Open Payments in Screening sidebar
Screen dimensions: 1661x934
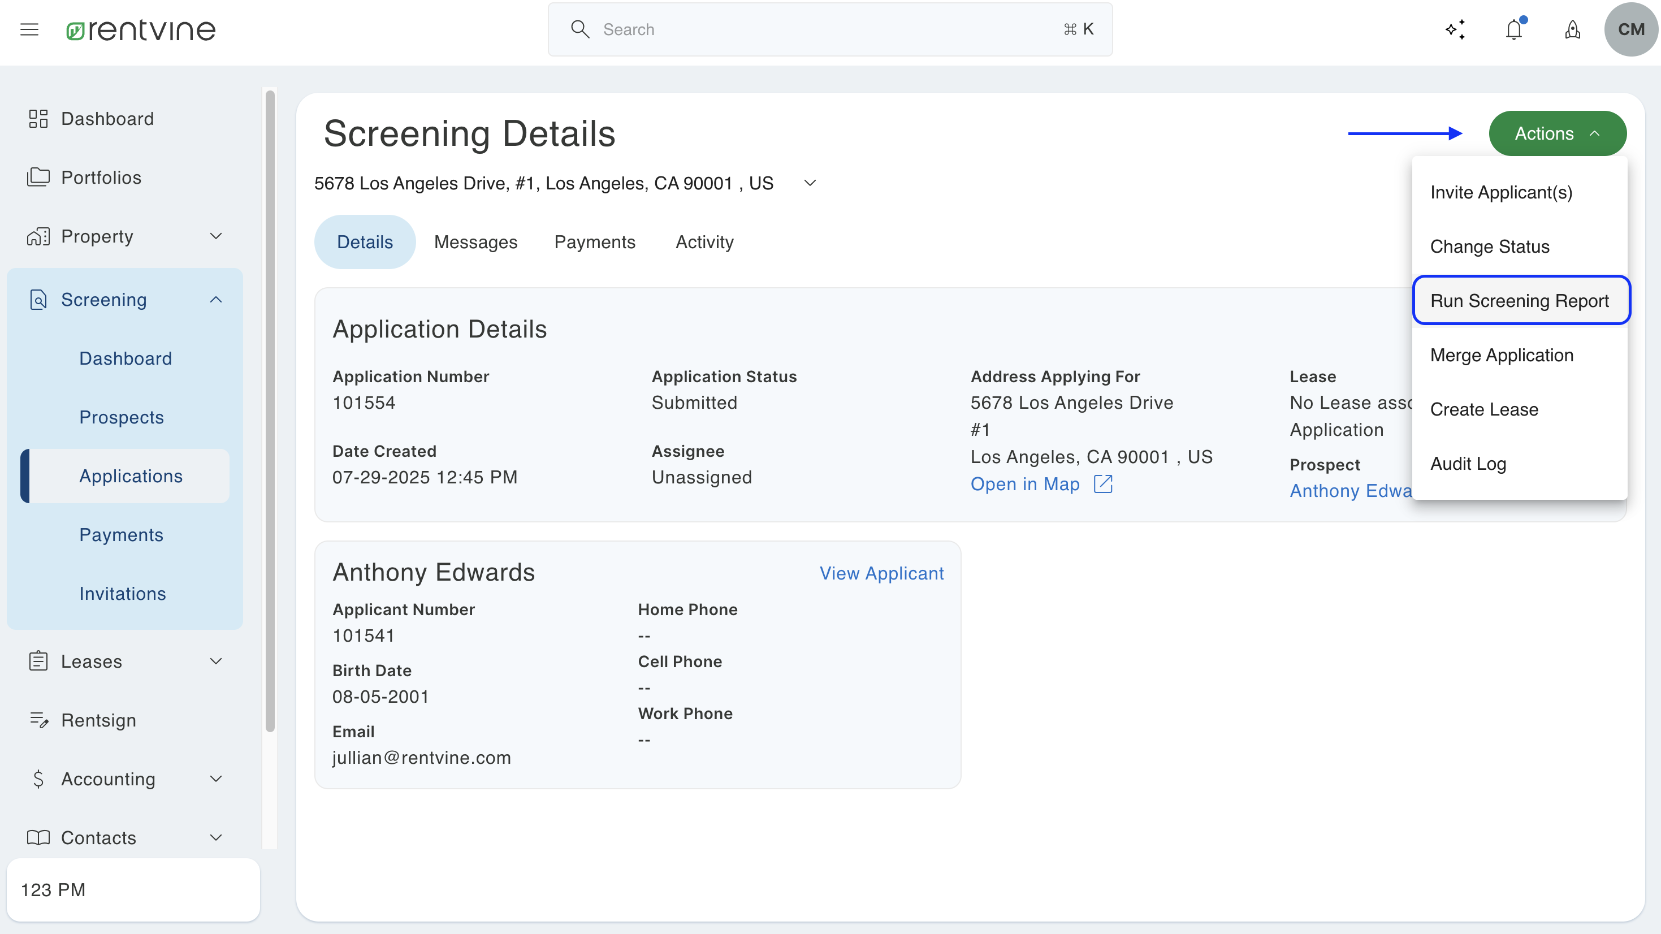121,535
